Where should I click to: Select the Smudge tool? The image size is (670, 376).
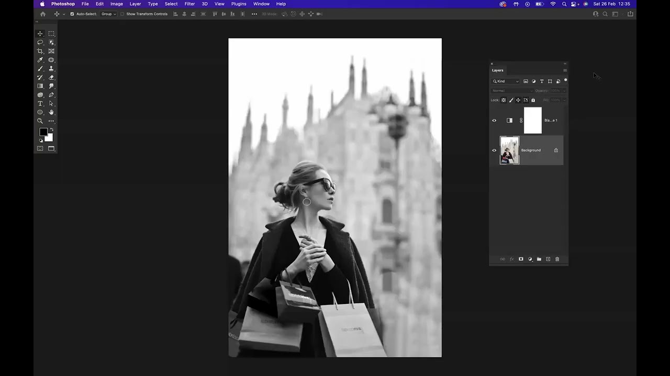tap(51, 86)
